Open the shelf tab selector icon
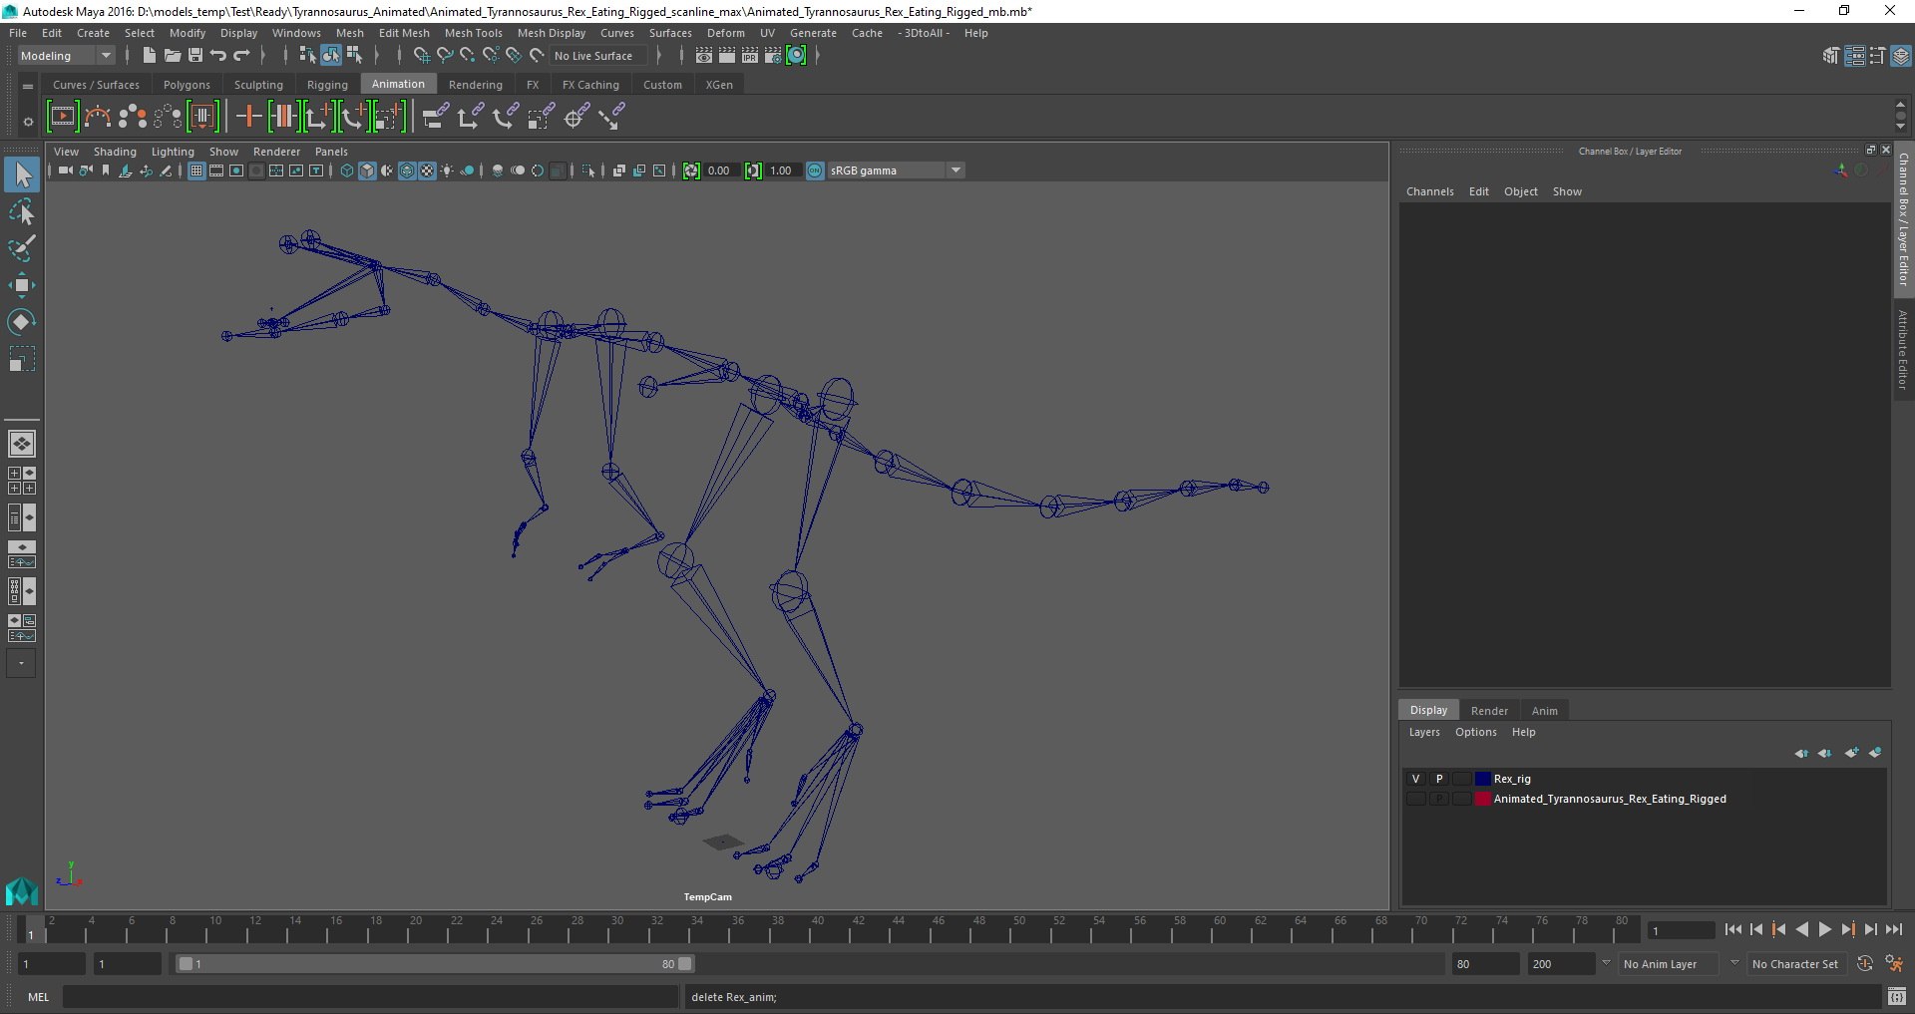The height and width of the screenshot is (1014, 1915). [x=27, y=87]
